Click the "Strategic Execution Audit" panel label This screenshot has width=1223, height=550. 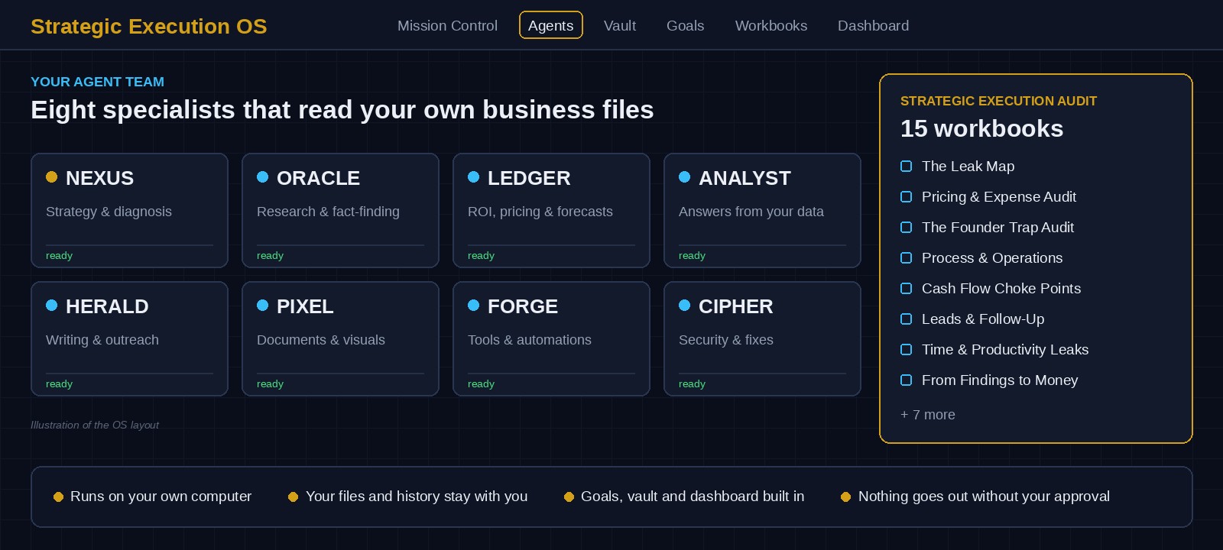coord(998,101)
